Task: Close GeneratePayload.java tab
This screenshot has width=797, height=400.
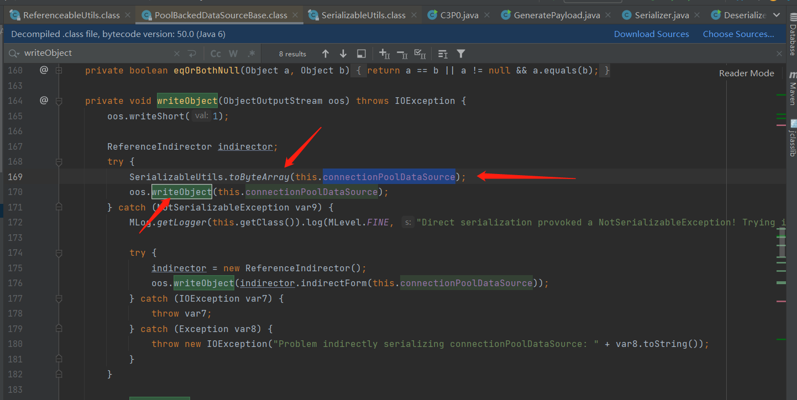Action: pyautogui.click(x=607, y=15)
